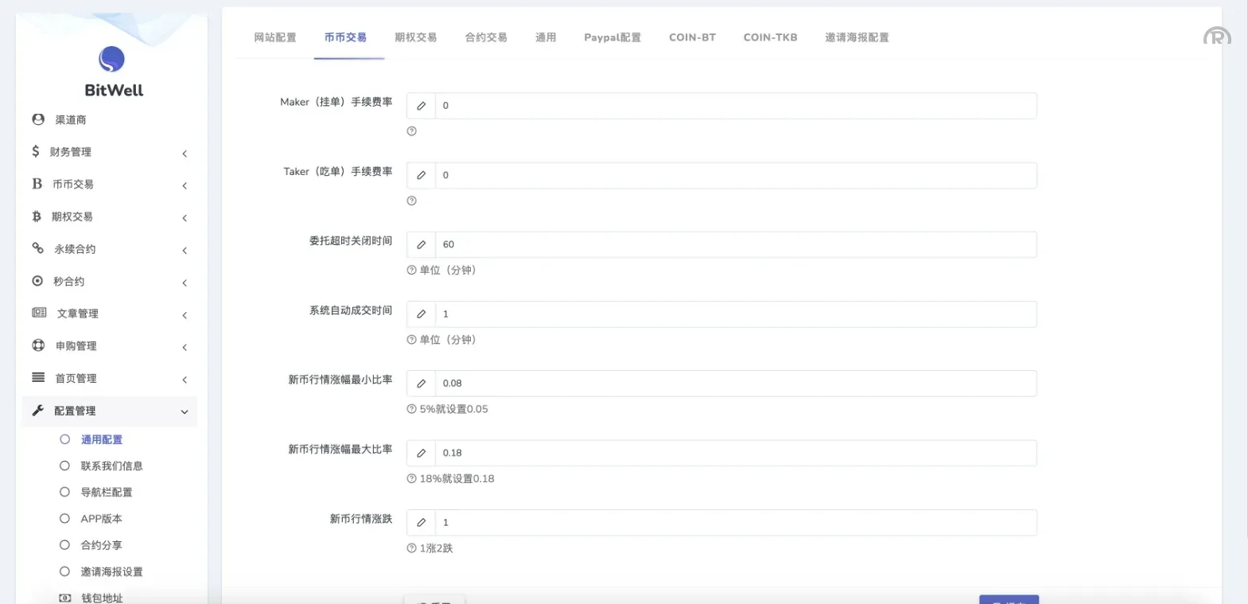Click the top-right R logo icon
1248x604 pixels.
click(1217, 35)
